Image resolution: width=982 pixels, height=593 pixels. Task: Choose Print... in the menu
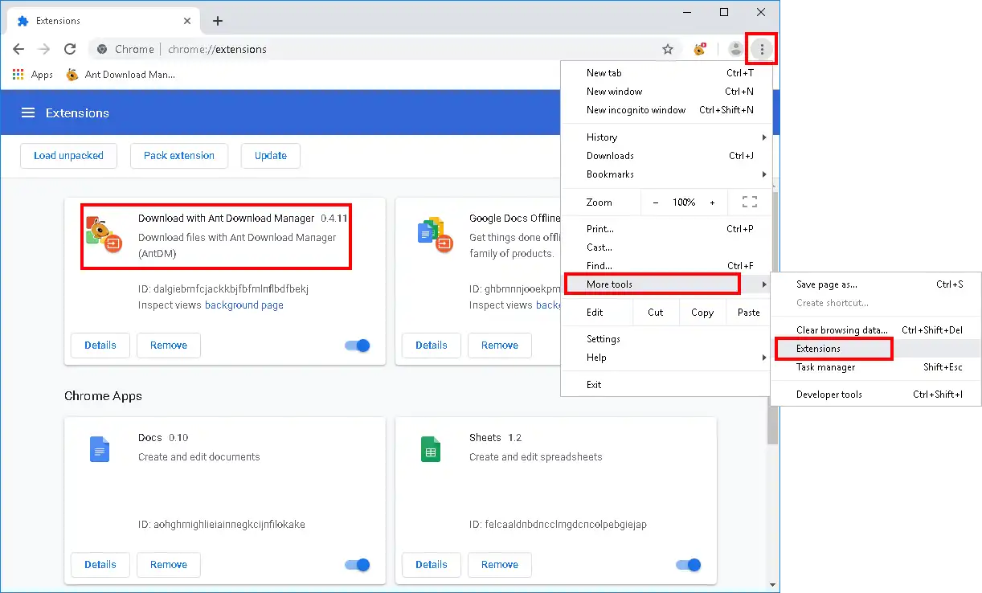666,229
